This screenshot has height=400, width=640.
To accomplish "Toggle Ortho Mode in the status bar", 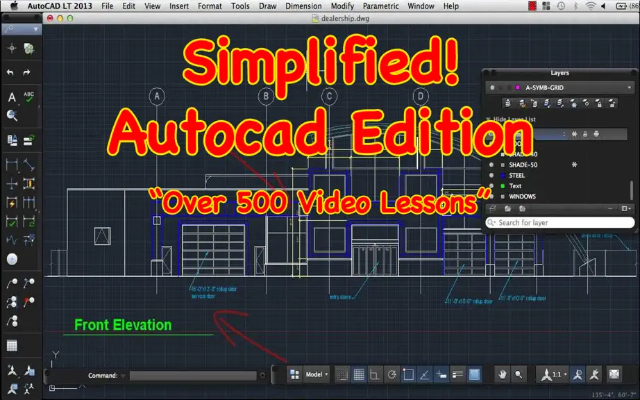I will pos(375,374).
